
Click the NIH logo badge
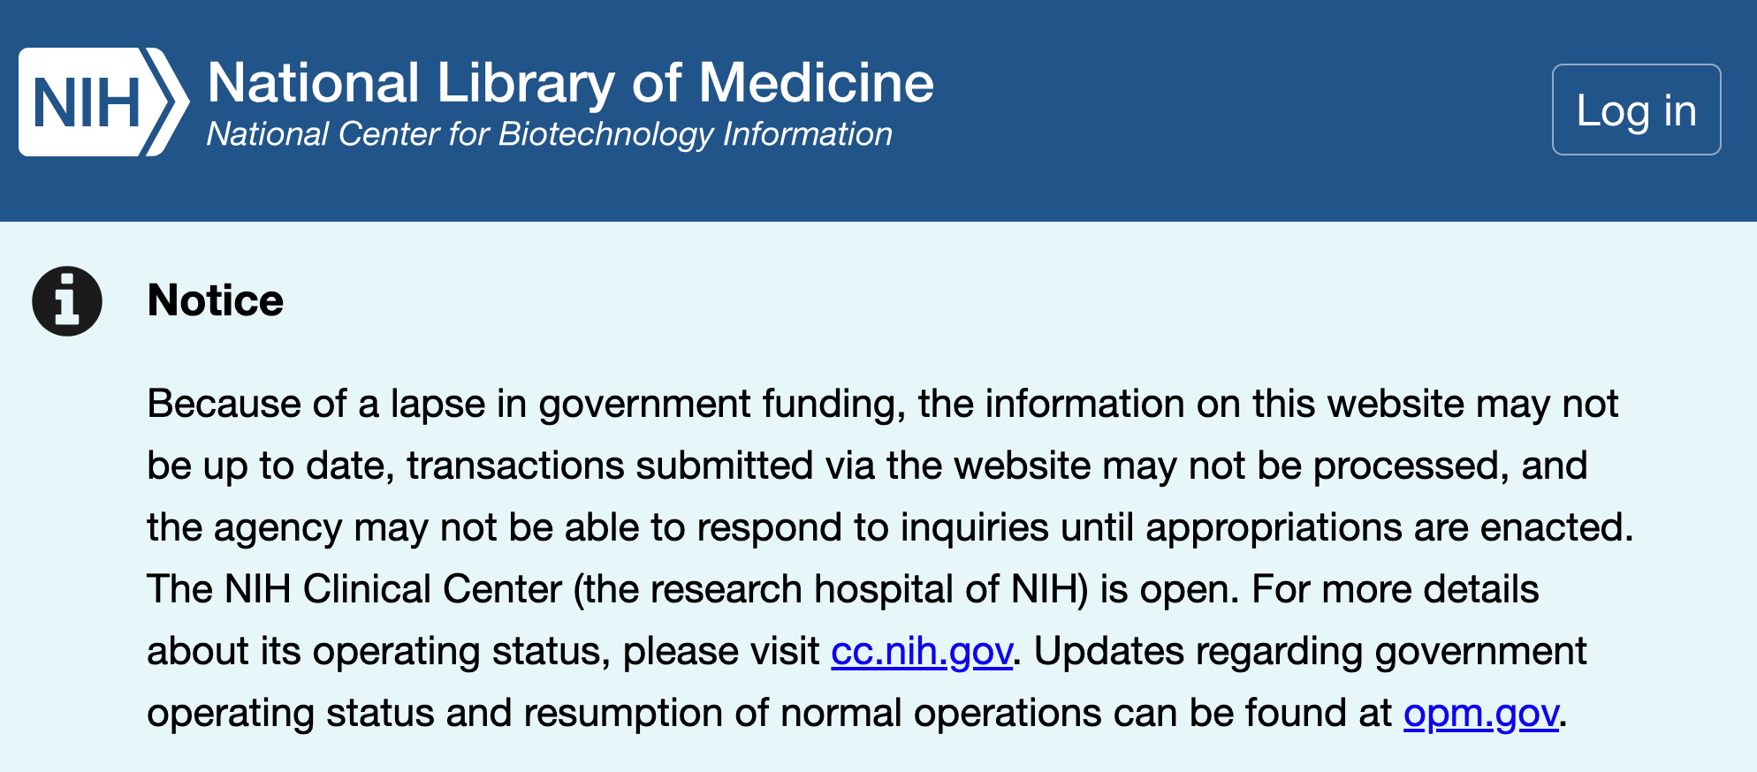pyautogui.click(x=87, y=102)
